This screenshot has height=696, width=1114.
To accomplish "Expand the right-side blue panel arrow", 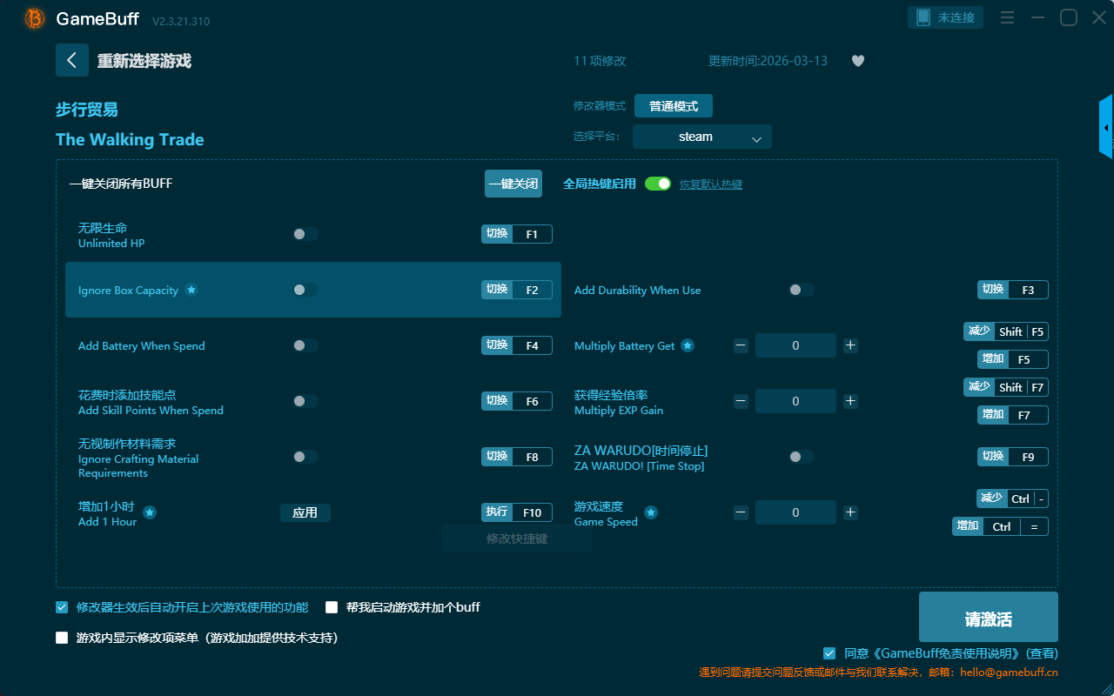I will pyautogui.click(x=1106, y=128).
